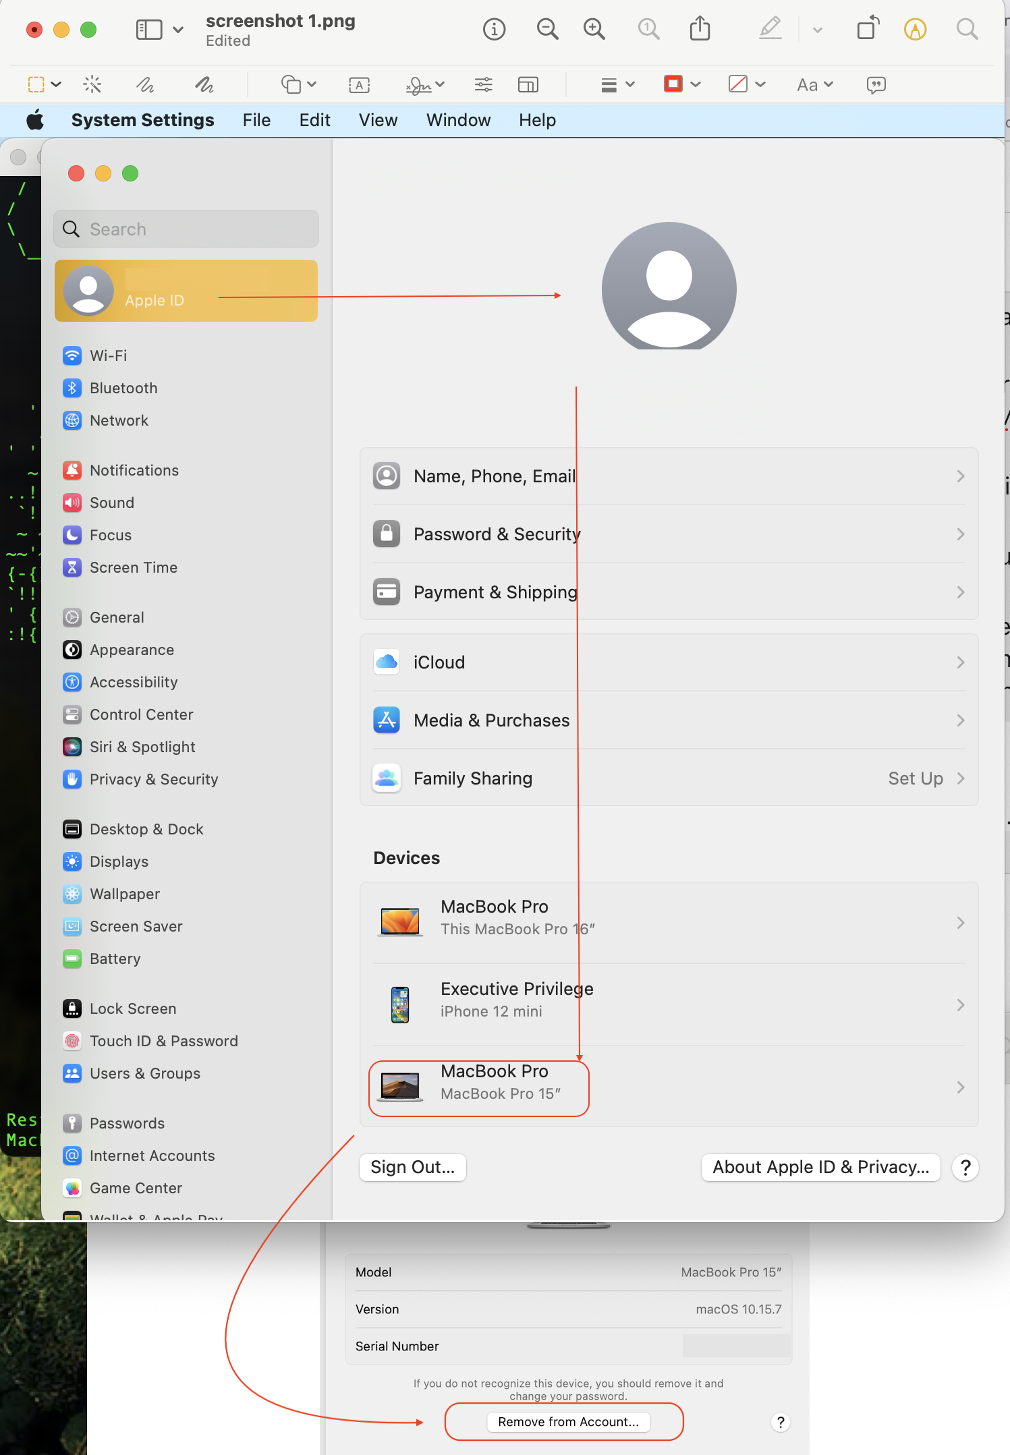
Task: Open the Fill Color swatch
Action: click(x=747, y=84)
